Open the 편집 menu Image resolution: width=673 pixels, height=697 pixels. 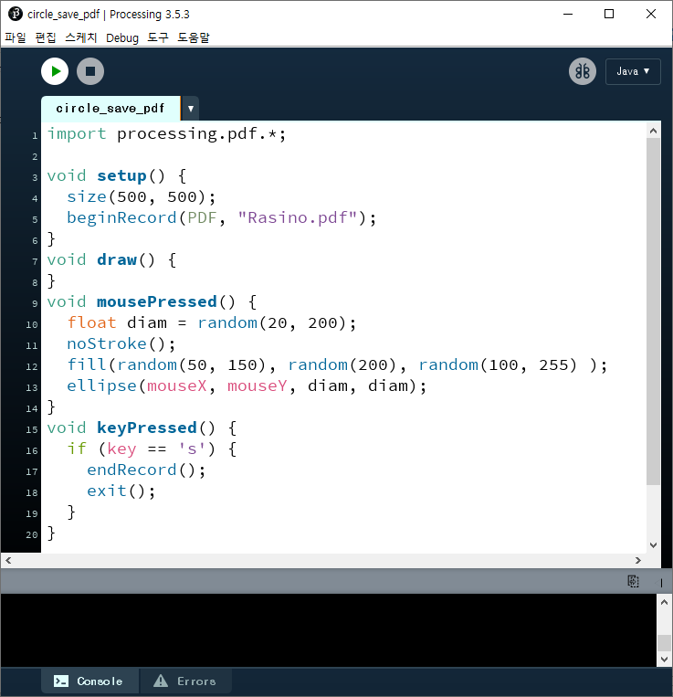(46, 37)
